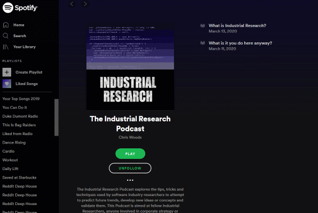This screenshot has width=318, height=213.
Task: Select the Home menu label
Action: [19, 25]
